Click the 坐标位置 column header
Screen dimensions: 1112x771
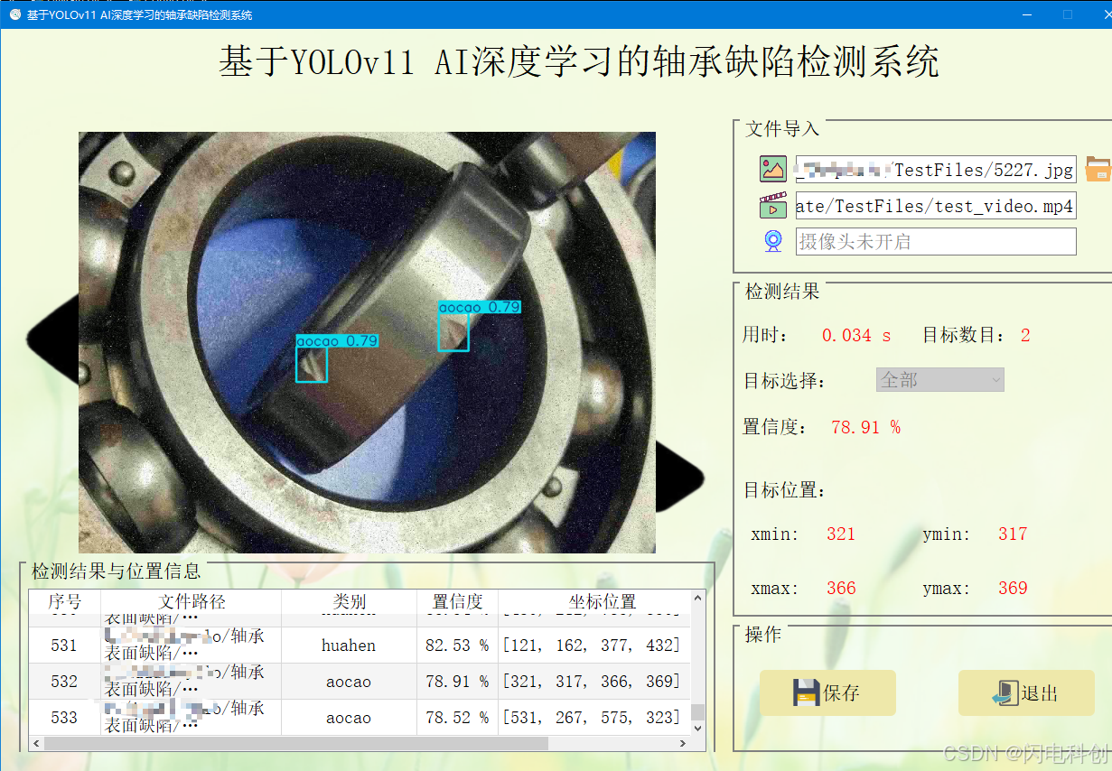(602, 601)
